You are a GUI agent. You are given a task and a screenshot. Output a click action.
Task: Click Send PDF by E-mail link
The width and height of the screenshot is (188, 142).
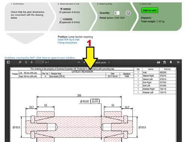point(69,40)
